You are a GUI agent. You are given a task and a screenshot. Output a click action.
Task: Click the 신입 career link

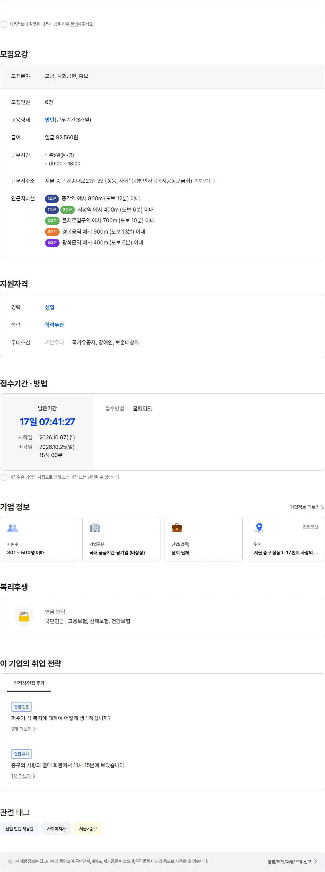click(x=50, y=307)
